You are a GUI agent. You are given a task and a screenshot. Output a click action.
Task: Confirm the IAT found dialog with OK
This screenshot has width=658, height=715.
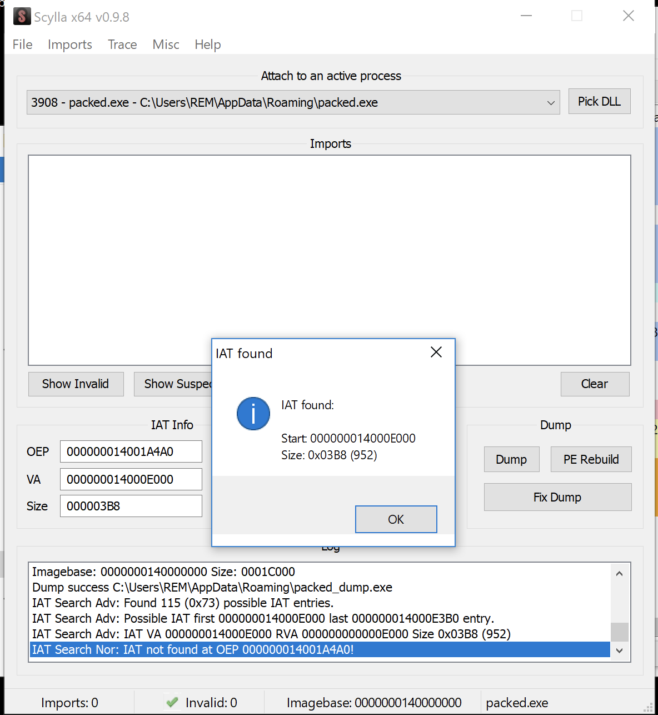(396, 519)
